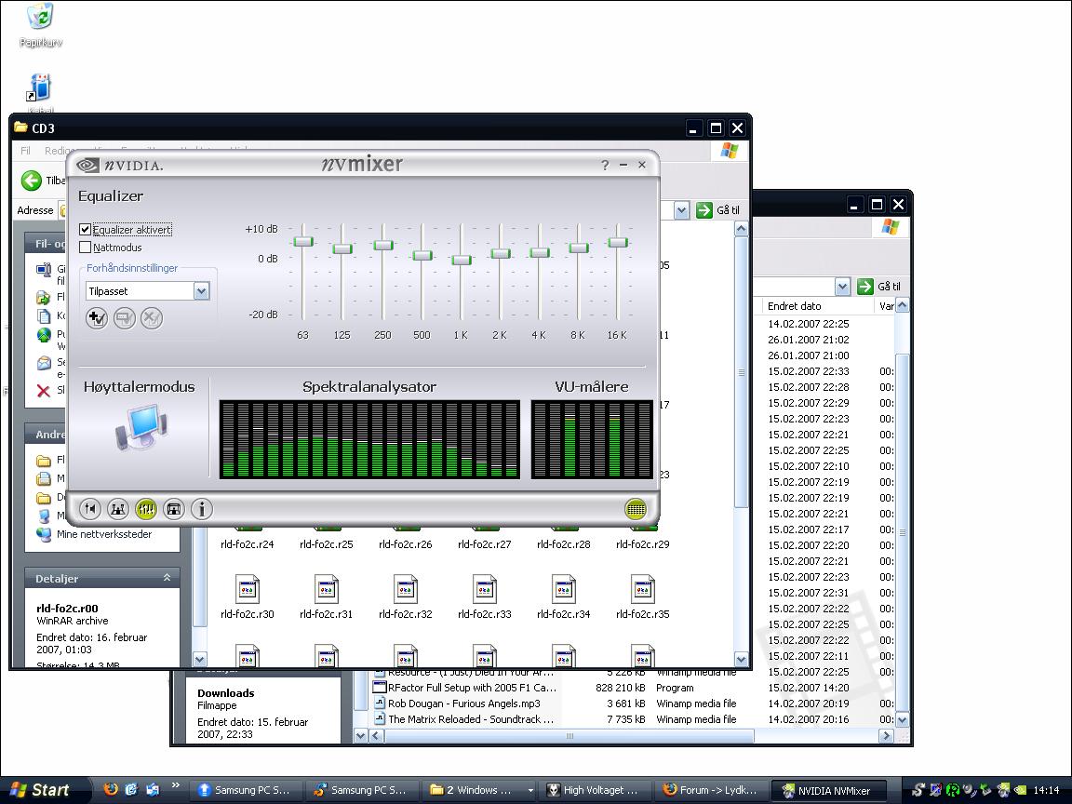
Task: Open the information page in NVMixer
Action: [x=202, y=509]
